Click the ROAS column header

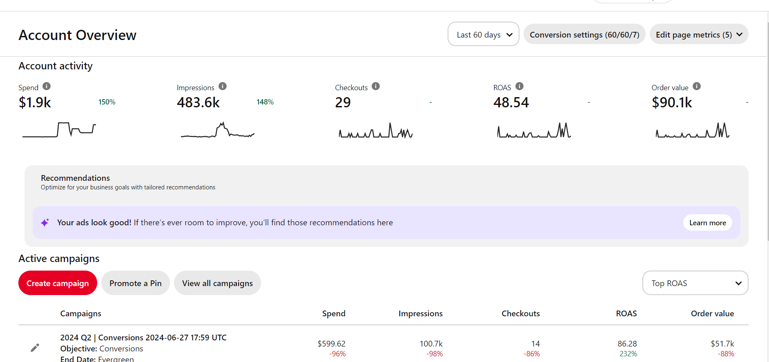point(626,313)
